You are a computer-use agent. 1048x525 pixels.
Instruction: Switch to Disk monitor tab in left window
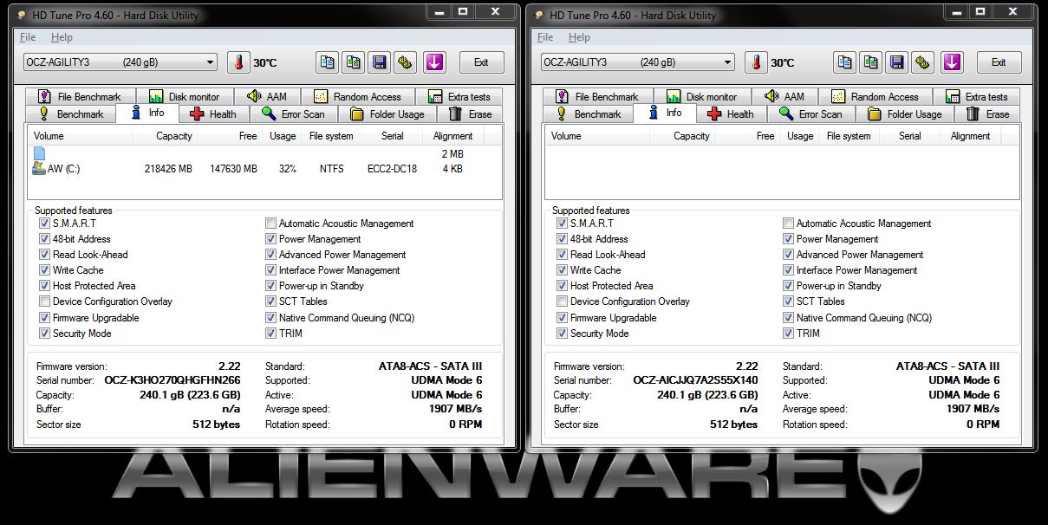click(185, 96)
